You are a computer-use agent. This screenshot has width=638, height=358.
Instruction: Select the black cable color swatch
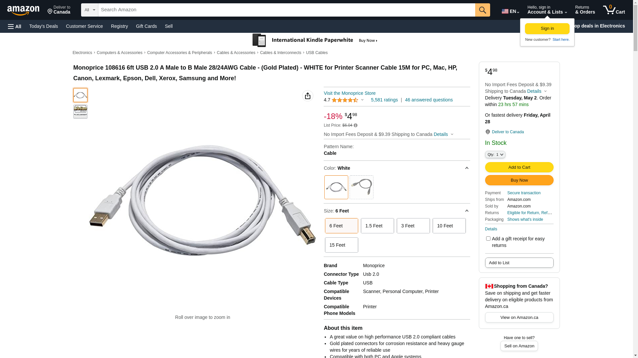point(361,187)
